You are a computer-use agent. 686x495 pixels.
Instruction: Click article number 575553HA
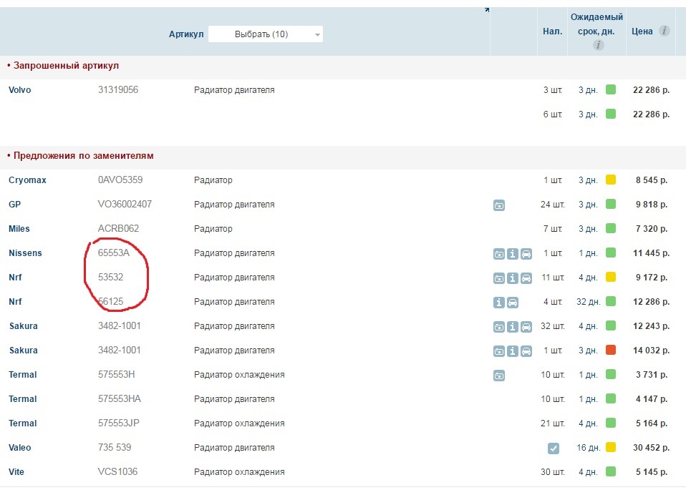click(x=119, y=399)
